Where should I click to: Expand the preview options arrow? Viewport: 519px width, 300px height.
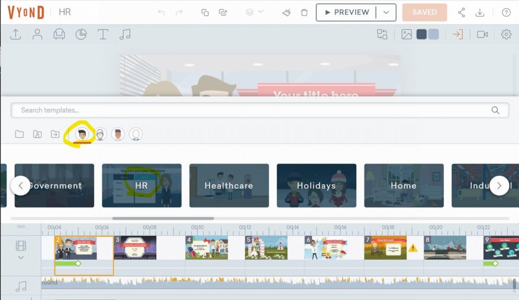386,12
